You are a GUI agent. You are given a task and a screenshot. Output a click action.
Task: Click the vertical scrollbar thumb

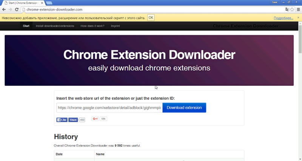pyautogui.click(x=300, y=39)
